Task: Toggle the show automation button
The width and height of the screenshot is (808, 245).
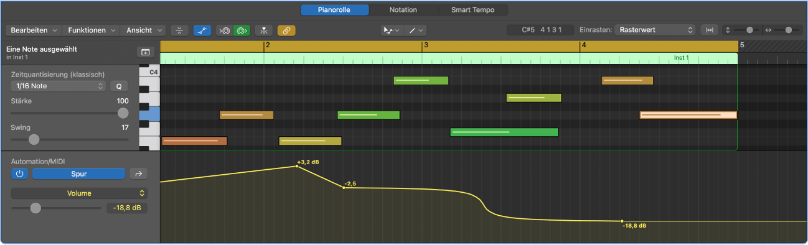Action: point(202,30)
